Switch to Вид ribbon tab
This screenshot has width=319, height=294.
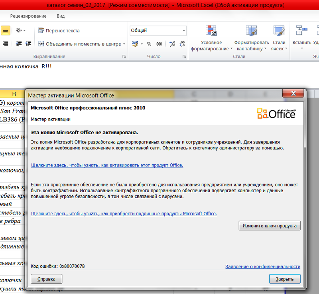(x=61, y=16)
